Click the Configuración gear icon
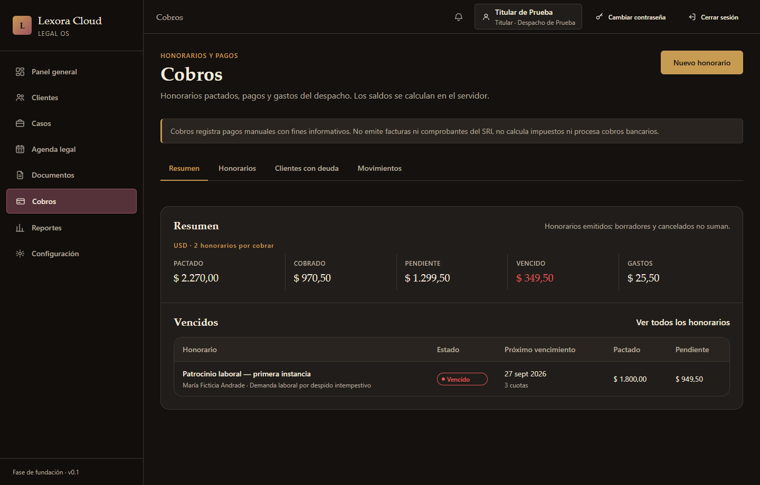This screenshot has width=760, height=485. coord(20,254)
